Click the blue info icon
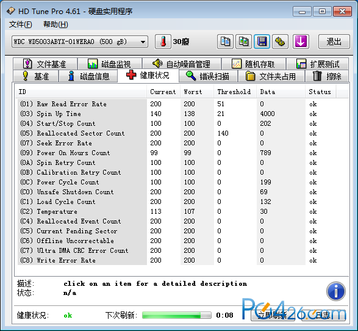The width and height of the screenshot is (358, 331). [x=336, y=291]
